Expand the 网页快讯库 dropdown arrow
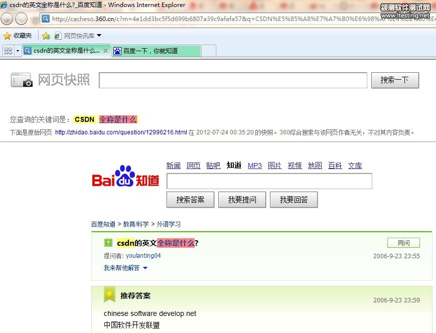 click(99, 36)
